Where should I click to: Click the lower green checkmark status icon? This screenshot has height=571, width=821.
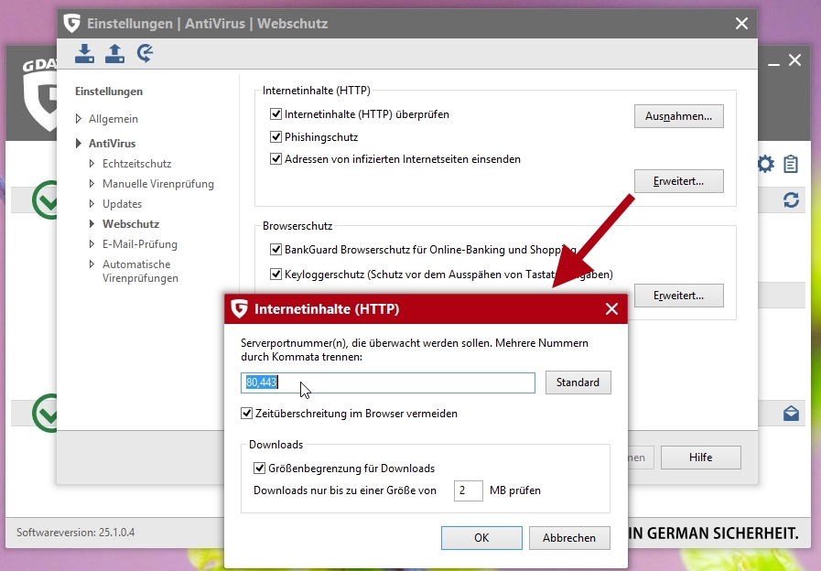click(x=46, y=413)
